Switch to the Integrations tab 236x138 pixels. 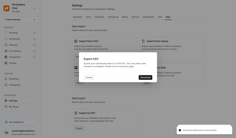click(x=148, y=17)
